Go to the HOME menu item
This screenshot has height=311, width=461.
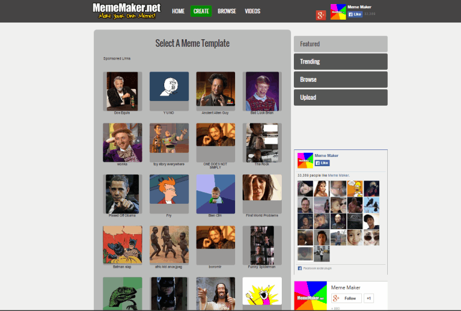pos(178,11)
